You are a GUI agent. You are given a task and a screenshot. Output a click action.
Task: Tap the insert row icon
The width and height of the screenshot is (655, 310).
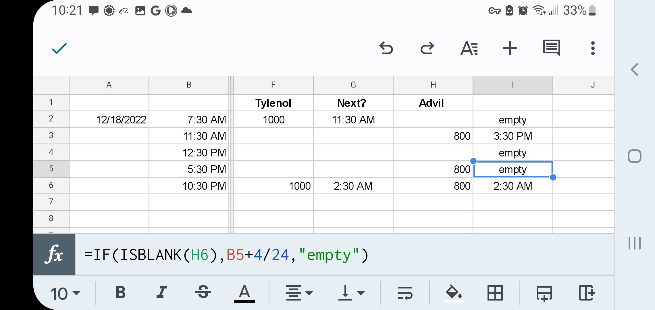[544, 293]
